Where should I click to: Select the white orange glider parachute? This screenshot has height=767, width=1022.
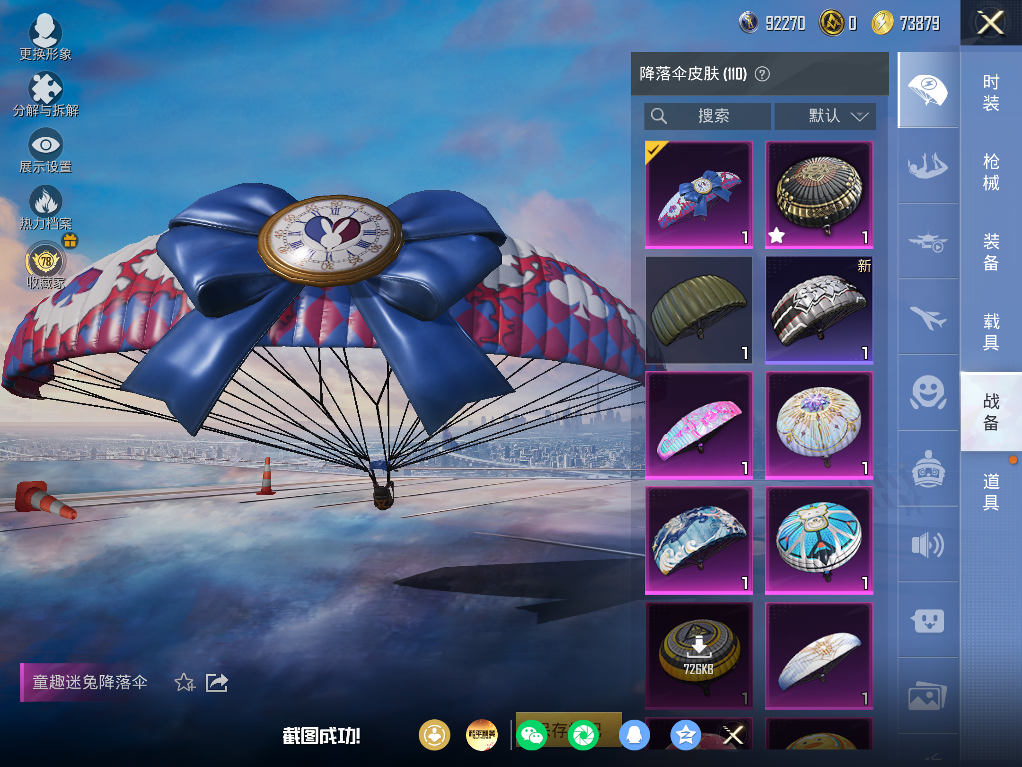click(819, 656)
